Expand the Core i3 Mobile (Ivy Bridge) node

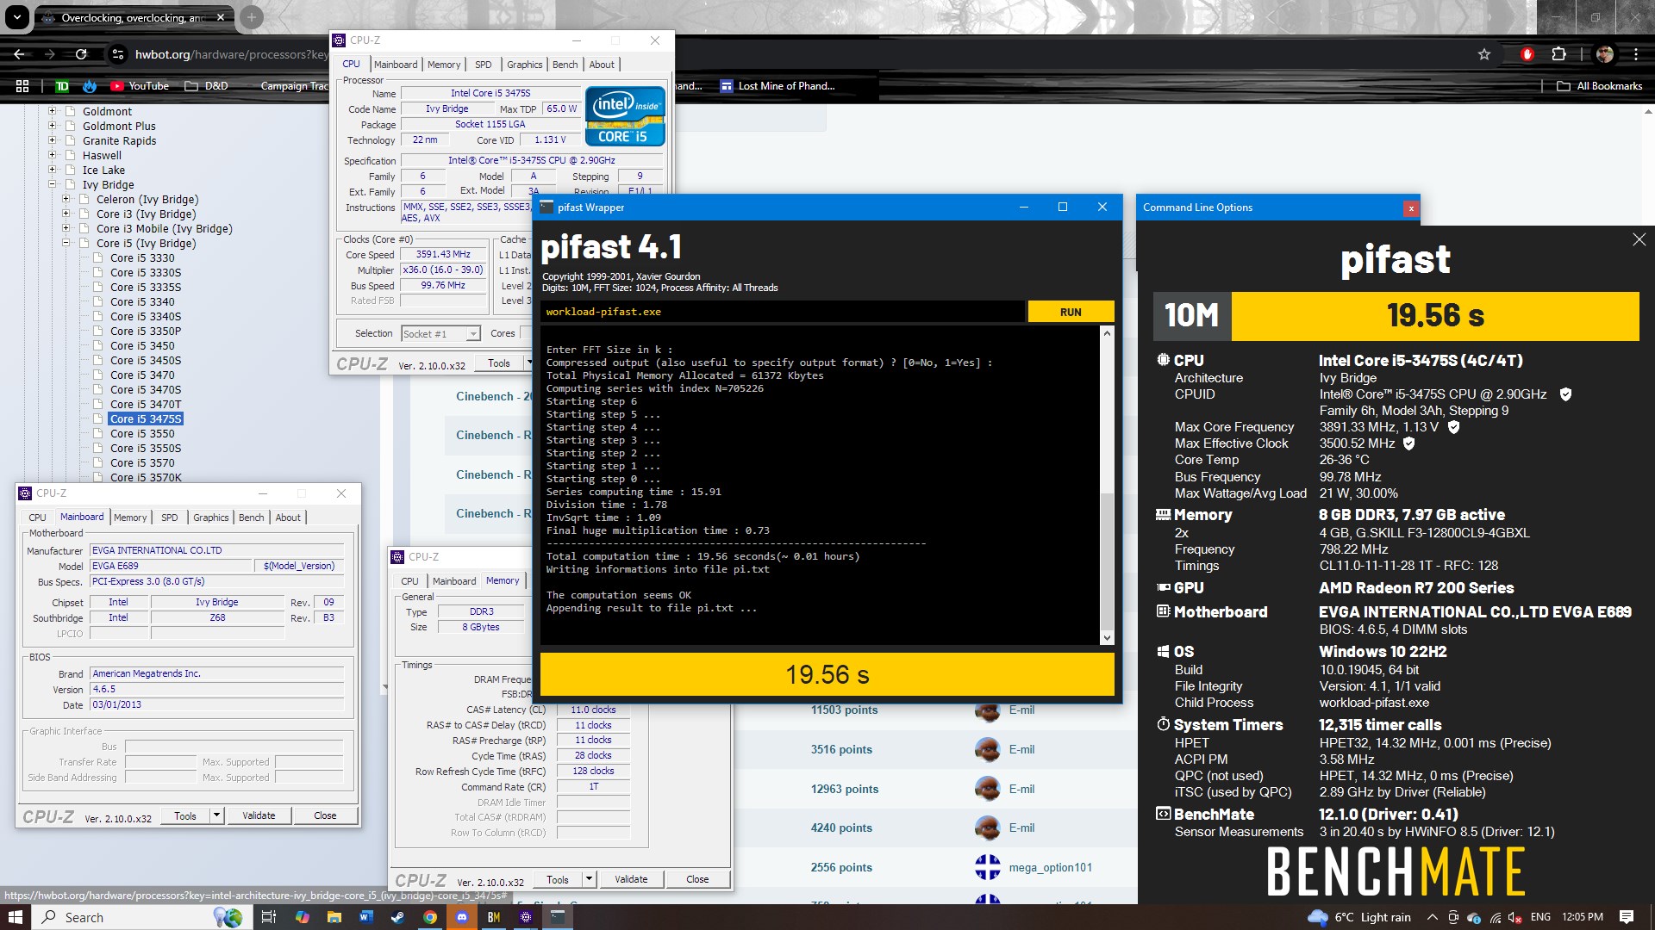coord(66,228)
